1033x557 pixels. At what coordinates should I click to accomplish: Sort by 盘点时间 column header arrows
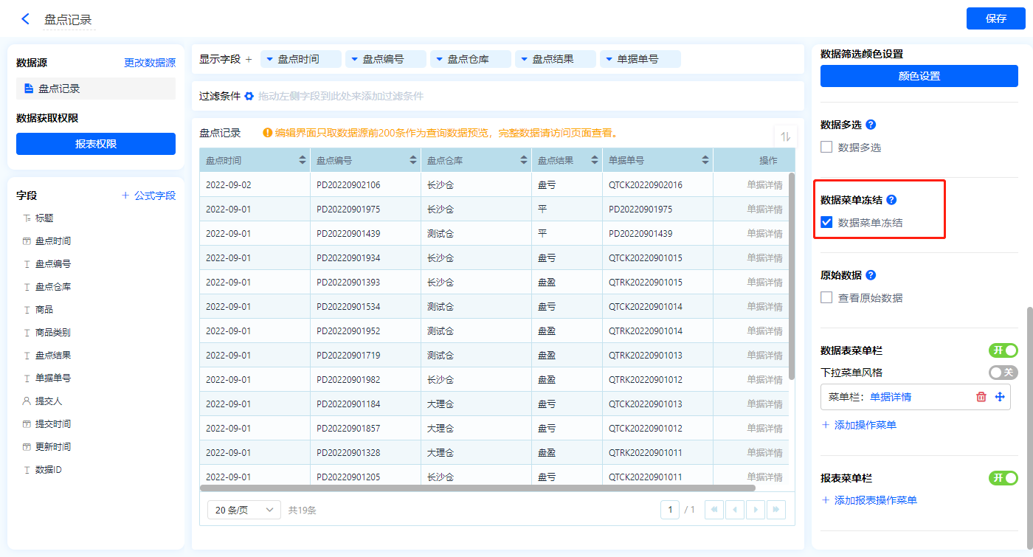coord(303,160)
